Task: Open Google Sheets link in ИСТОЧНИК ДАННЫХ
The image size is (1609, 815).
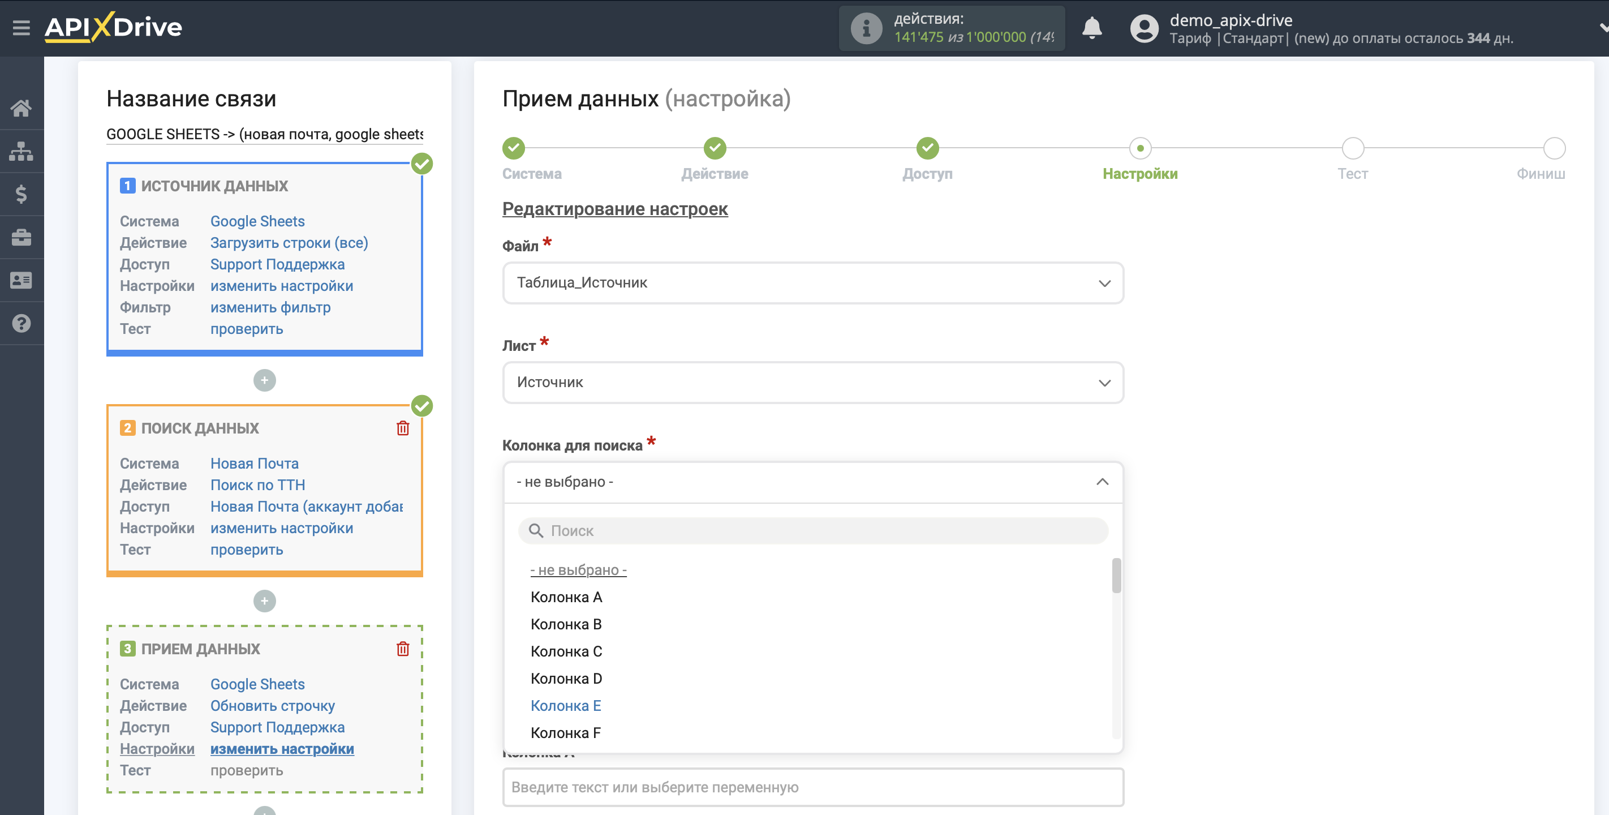Action: [x=257, y=221]
